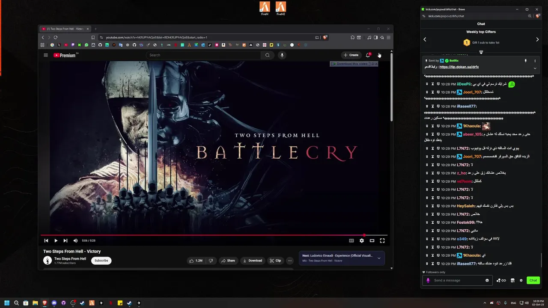Click the Two Steps From Hell channel name
548x308 pixels.
(70, 259)
